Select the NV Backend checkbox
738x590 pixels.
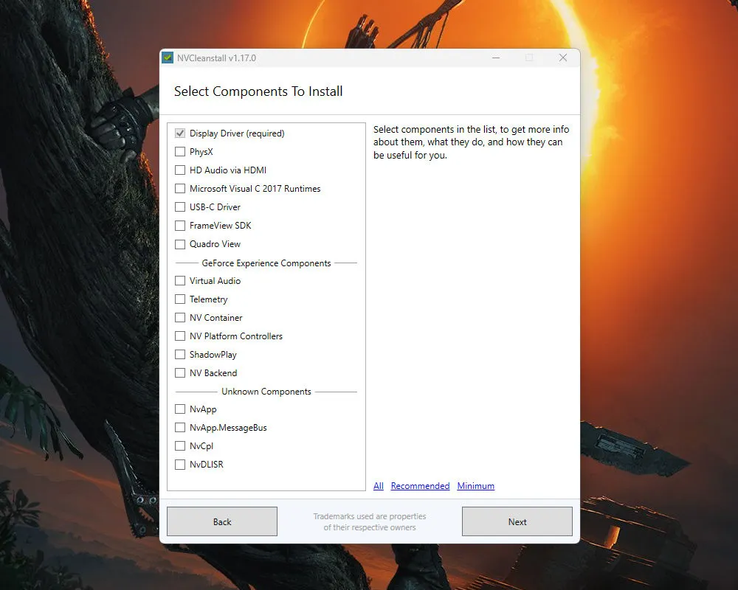[180, 372]
